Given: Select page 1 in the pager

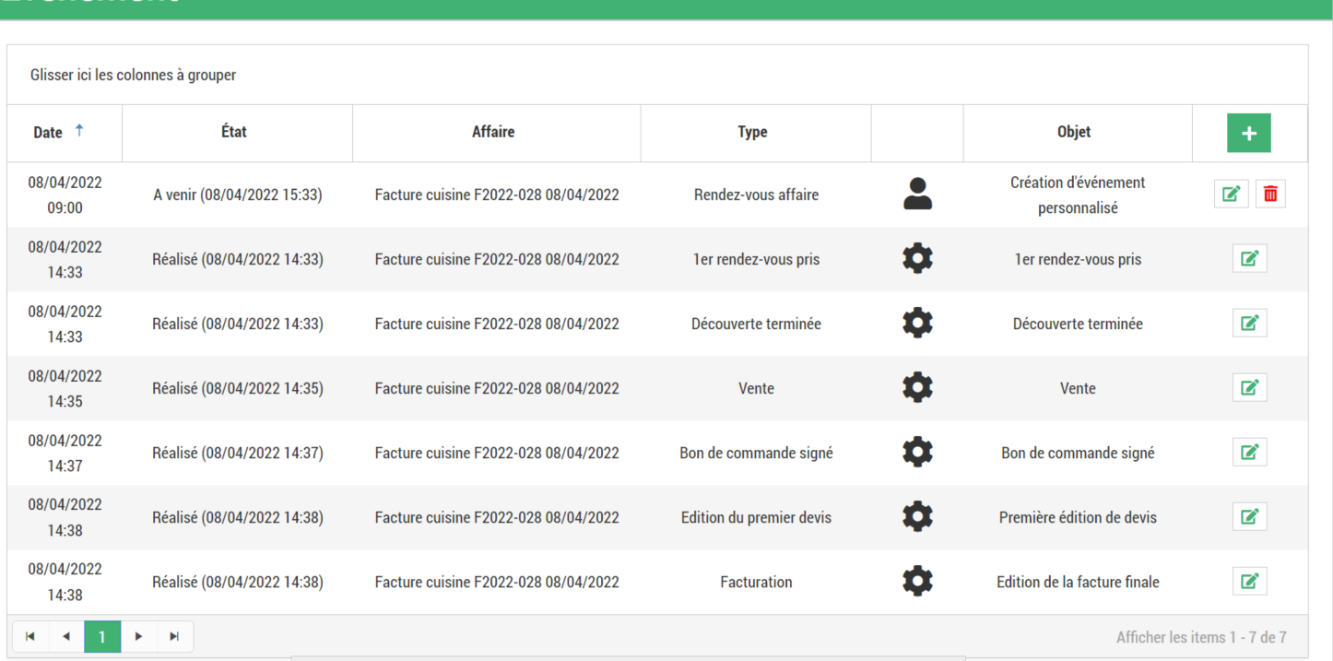Looking at the screenshot, I should pos(102,637).
